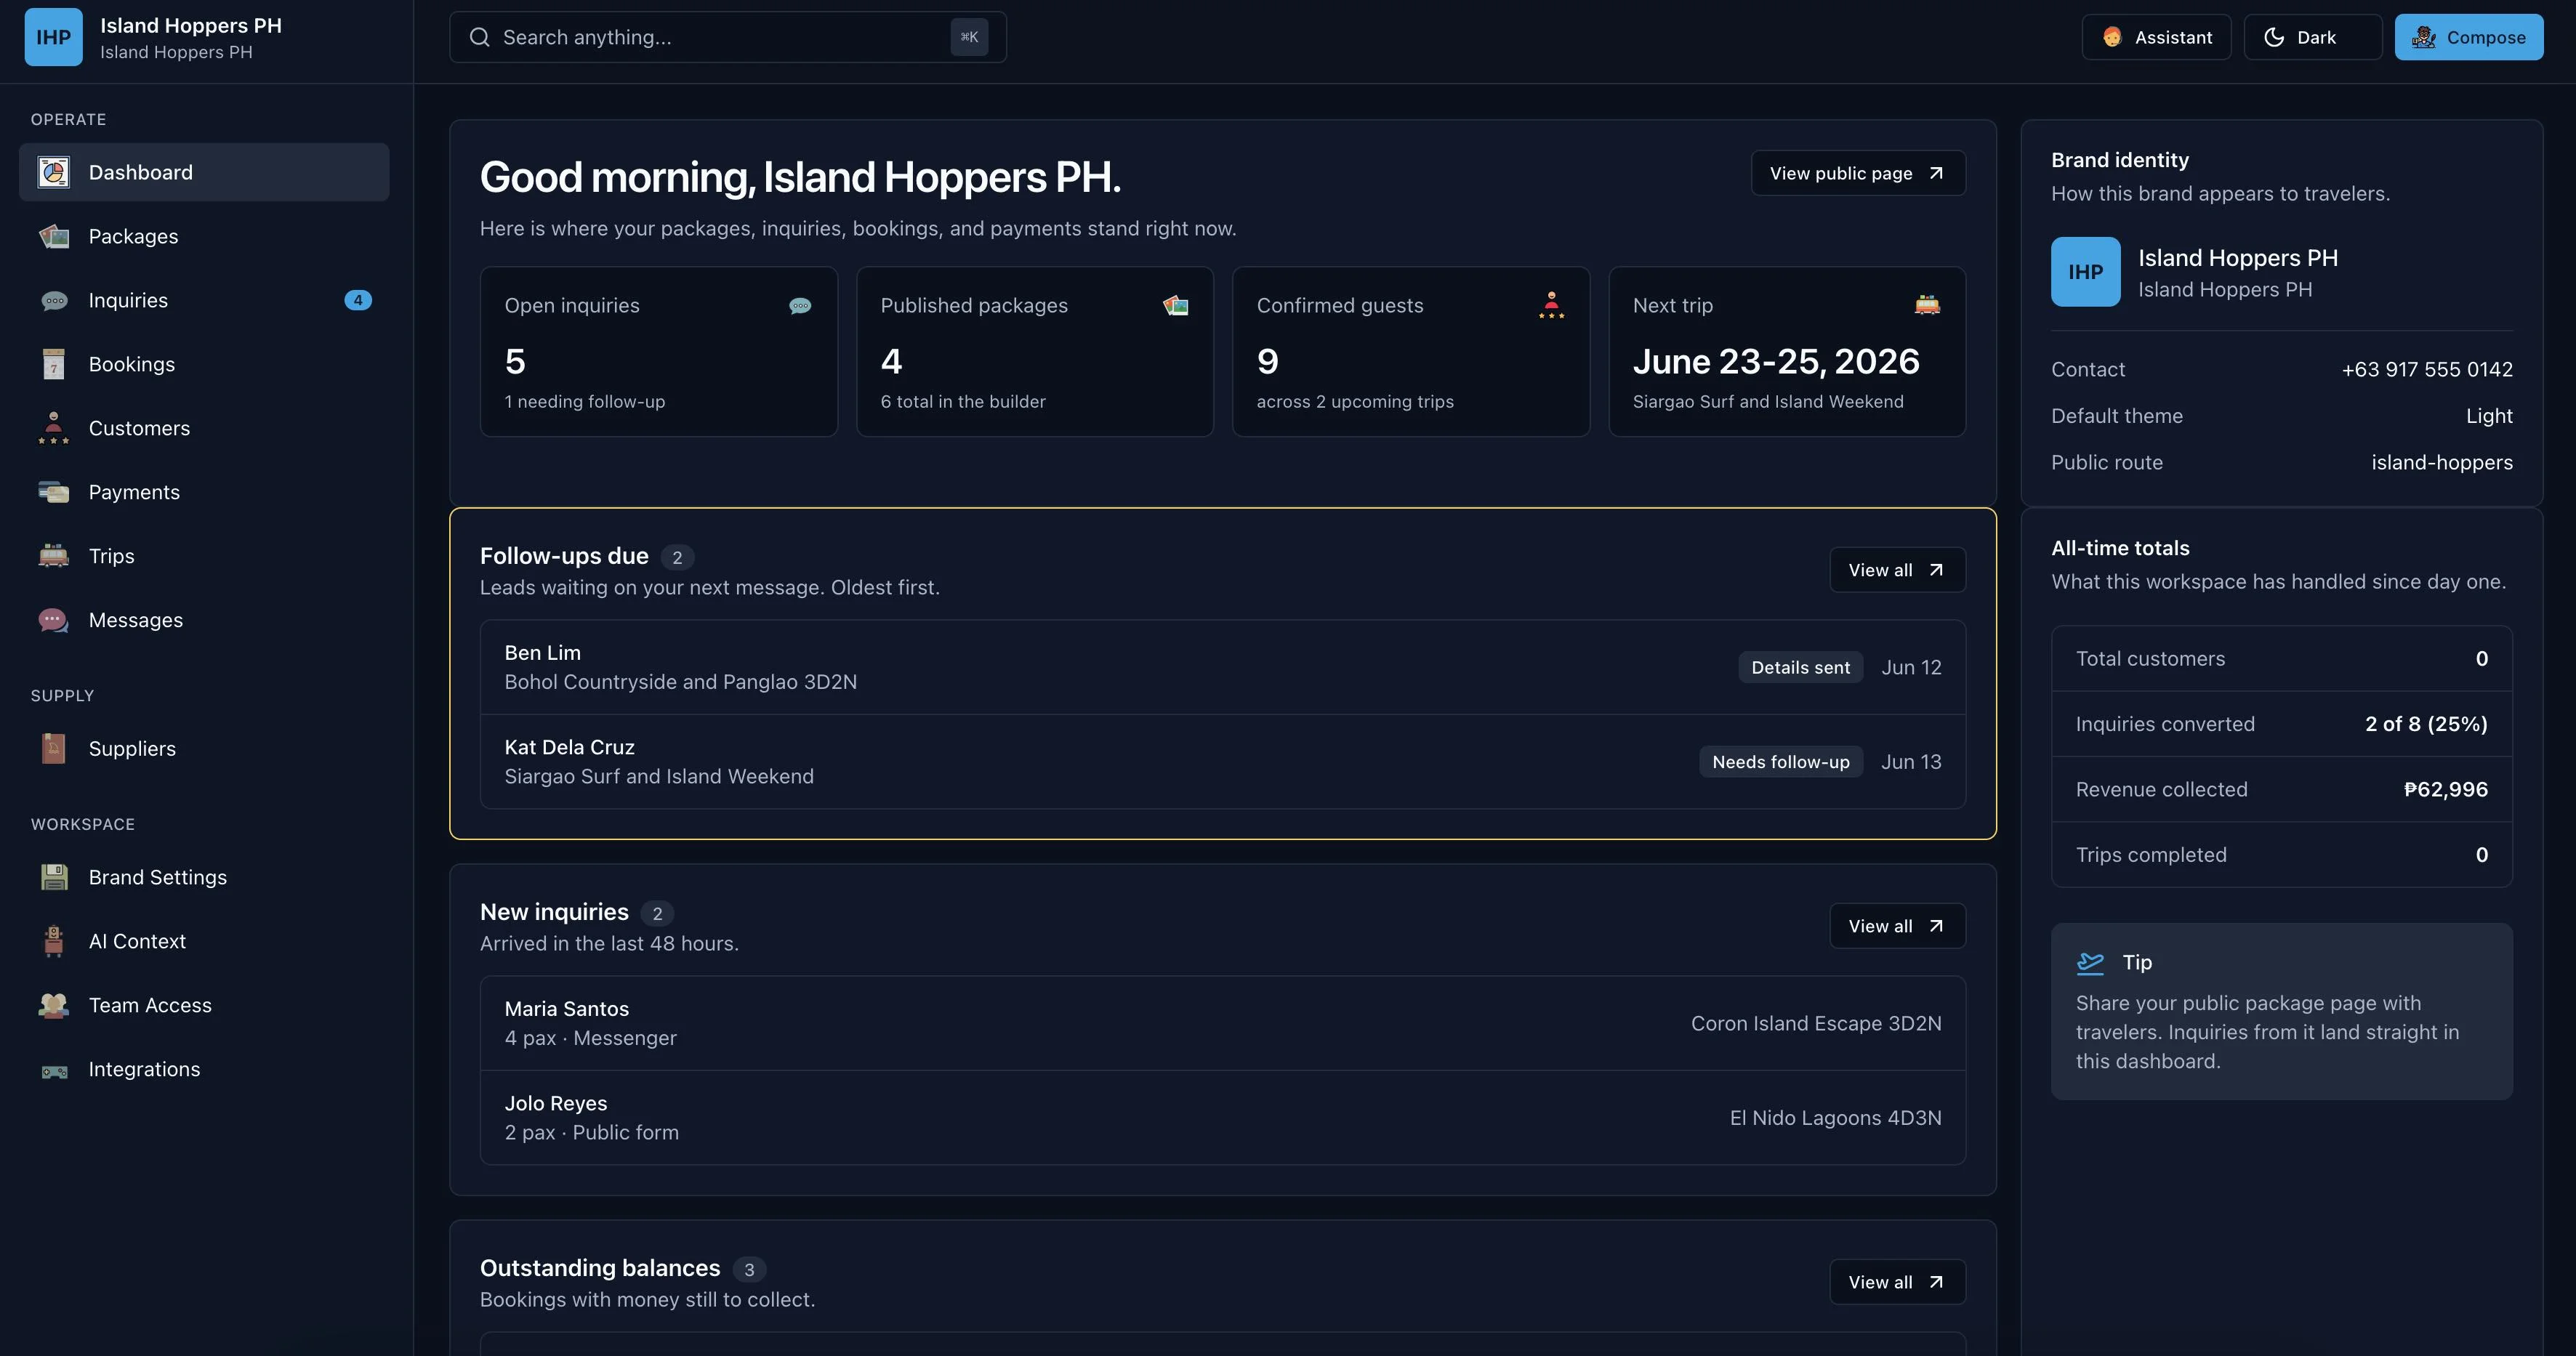This screenshot has width=2576, height=1356.
Task: Click the Customers person icon in sidebar
Action: tap(54, 428)
